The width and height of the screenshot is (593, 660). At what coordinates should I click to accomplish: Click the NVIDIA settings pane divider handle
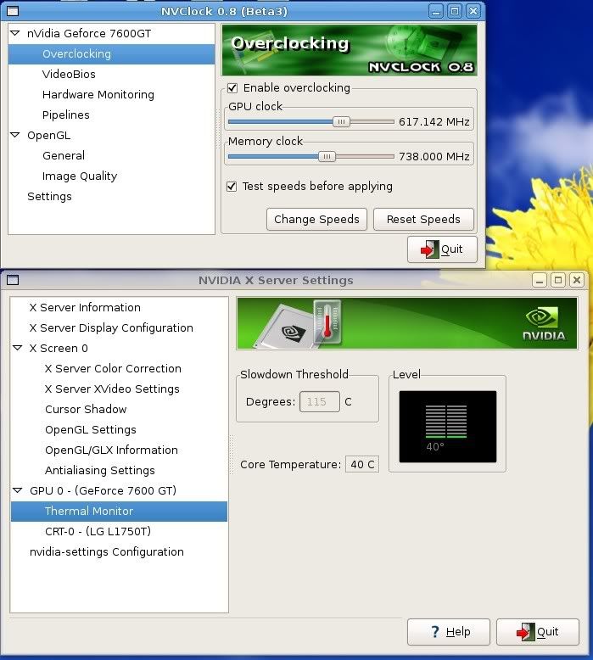click(232, 455)
